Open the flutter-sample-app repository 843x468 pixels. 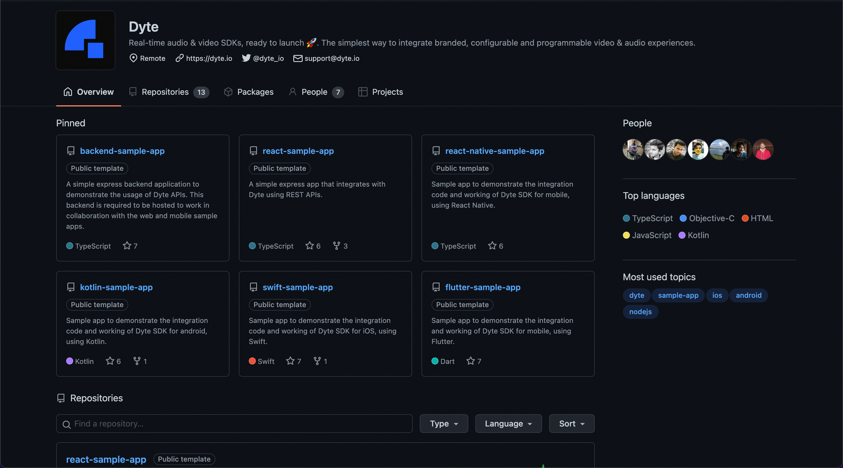click(x=483, y=287)
